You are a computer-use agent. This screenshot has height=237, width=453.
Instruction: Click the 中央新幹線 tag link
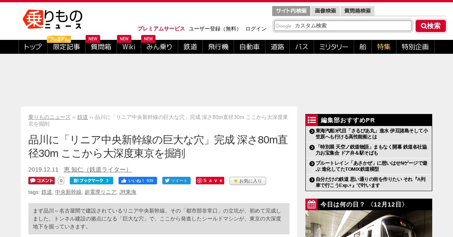point(68,192)
